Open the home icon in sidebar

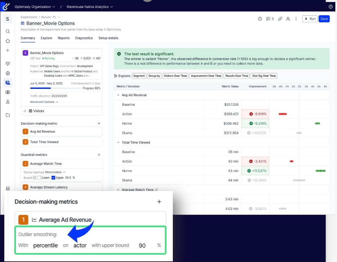click(x=8, y=41)
